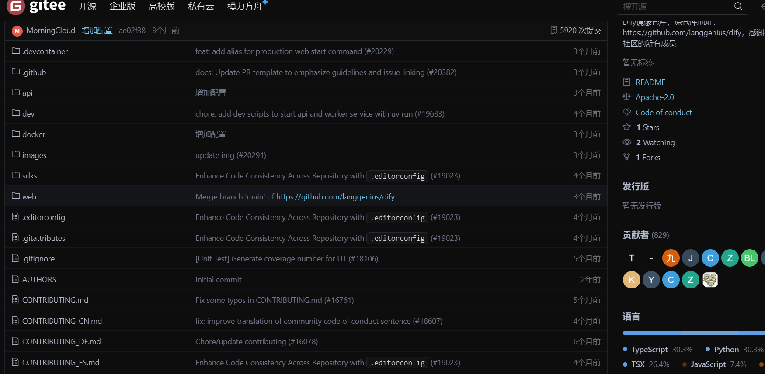Open the web folder
Image resolution: width=765 pixels, height=374 pixels.
(x=29, y=197)
